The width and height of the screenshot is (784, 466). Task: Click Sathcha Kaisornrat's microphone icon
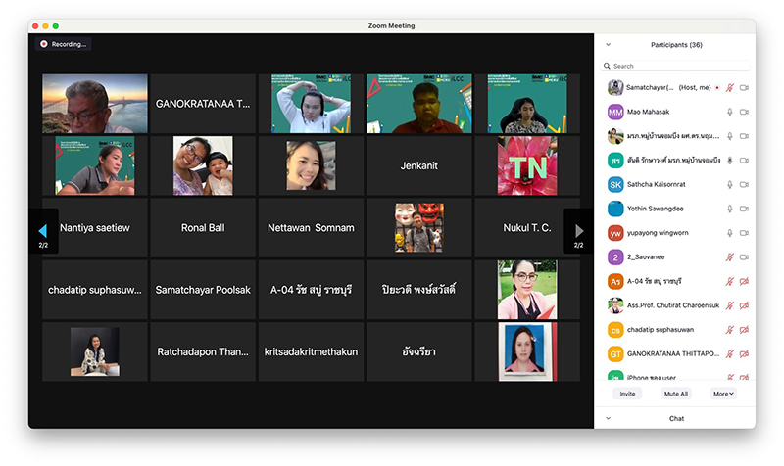730,185
